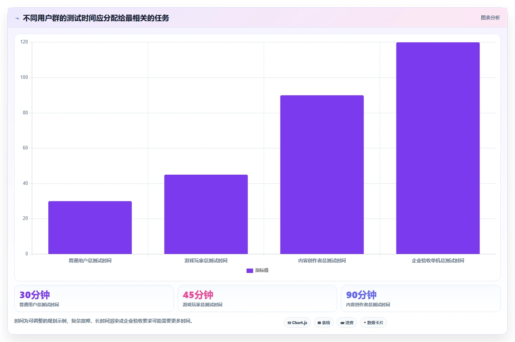Image resolution: width=515 pixels, height=342 pixels.
Task: Open the 45分钟 data card
Action: 257,299
